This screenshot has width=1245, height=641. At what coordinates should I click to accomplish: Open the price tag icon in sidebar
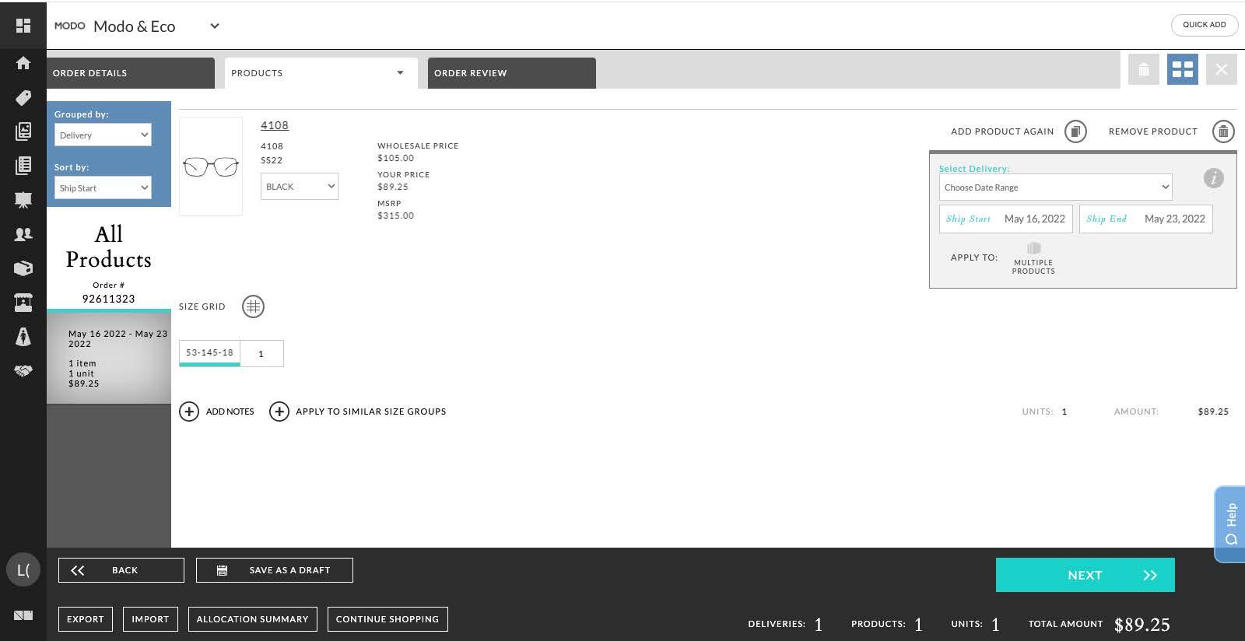(23, 97)
